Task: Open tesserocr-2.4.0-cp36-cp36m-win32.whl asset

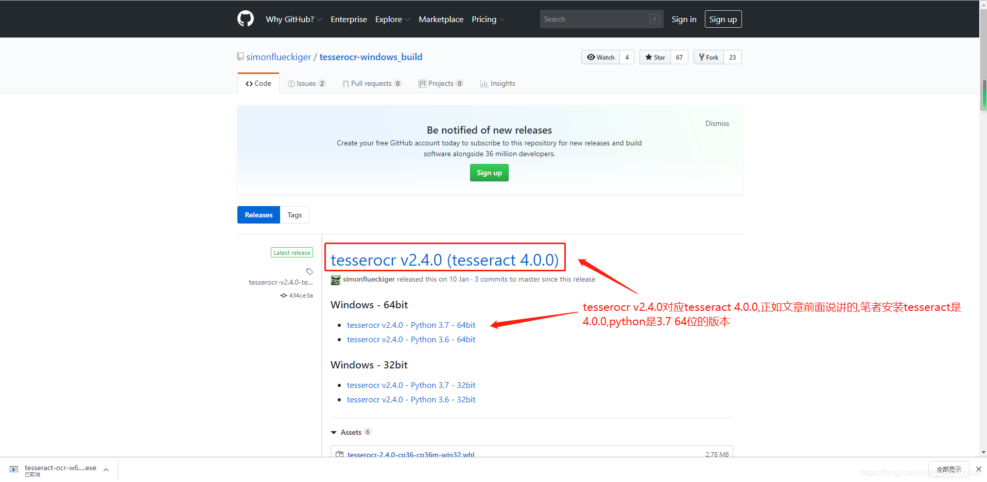Action: click(411, 454)
